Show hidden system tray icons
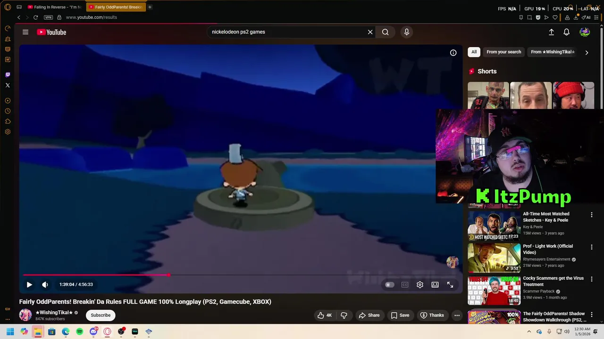This screenshot has height=339, width=604. (529, 331)
